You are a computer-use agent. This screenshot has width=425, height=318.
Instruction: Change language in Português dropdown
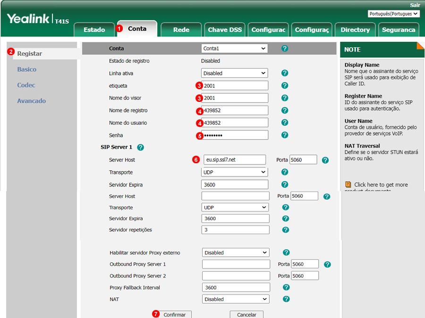393,14
